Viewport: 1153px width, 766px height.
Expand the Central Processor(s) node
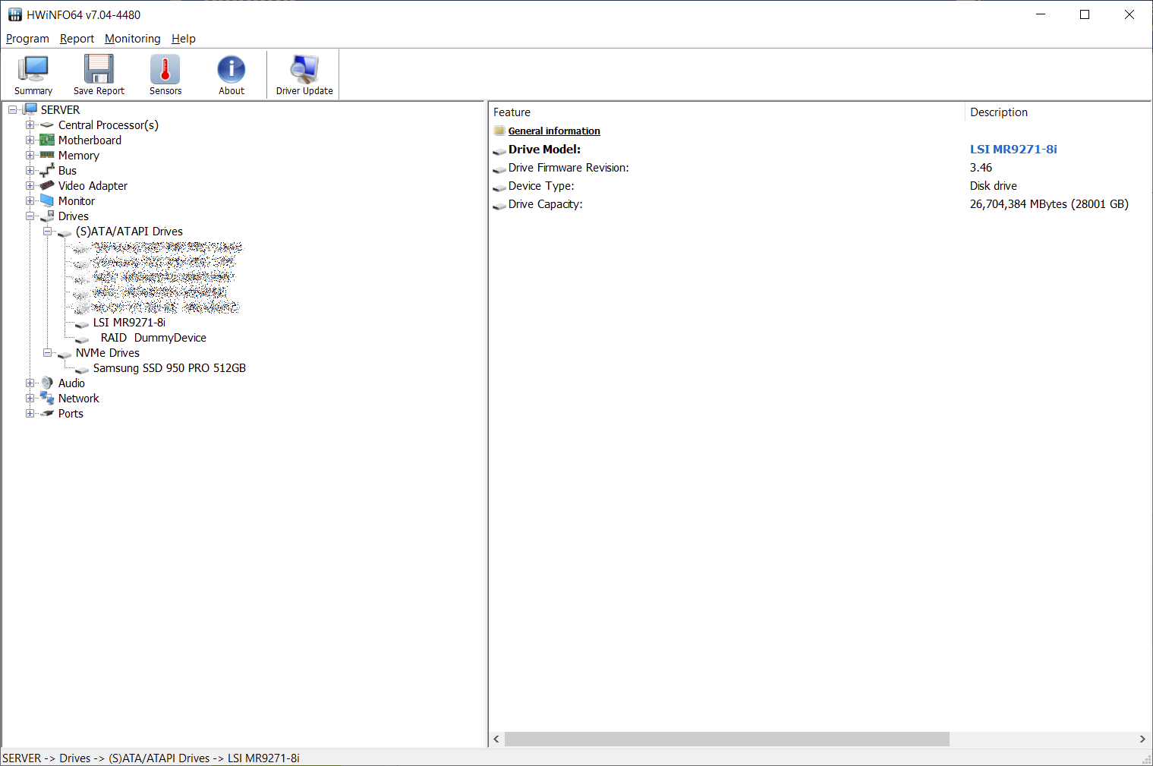(x=30, y=125)
